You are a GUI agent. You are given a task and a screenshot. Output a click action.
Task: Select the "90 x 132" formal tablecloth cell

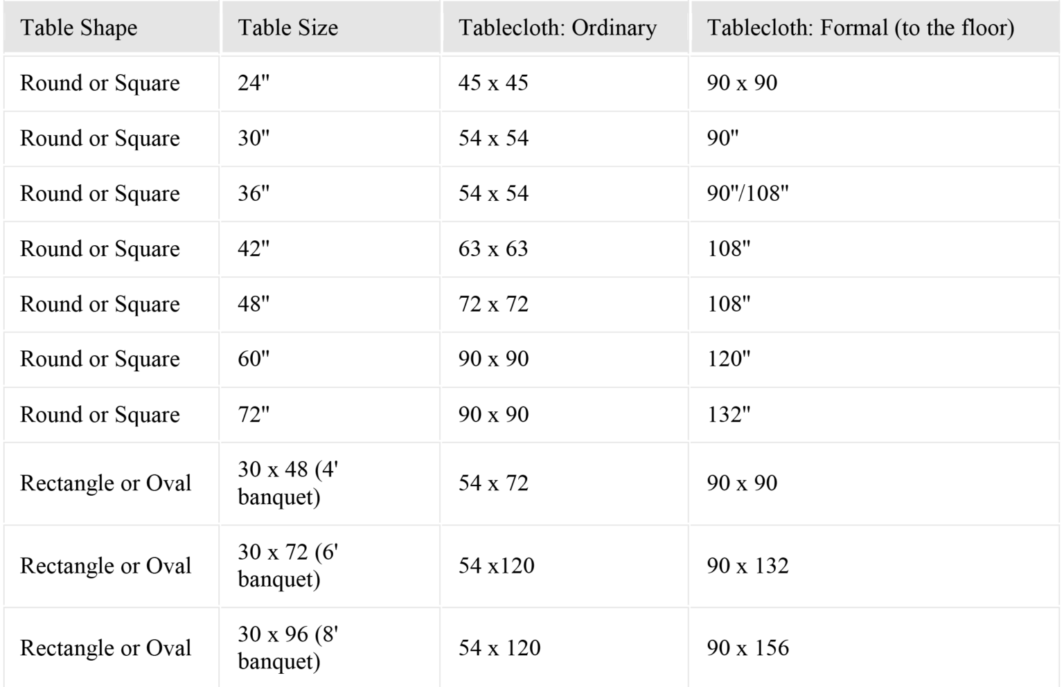click(748, 566)
